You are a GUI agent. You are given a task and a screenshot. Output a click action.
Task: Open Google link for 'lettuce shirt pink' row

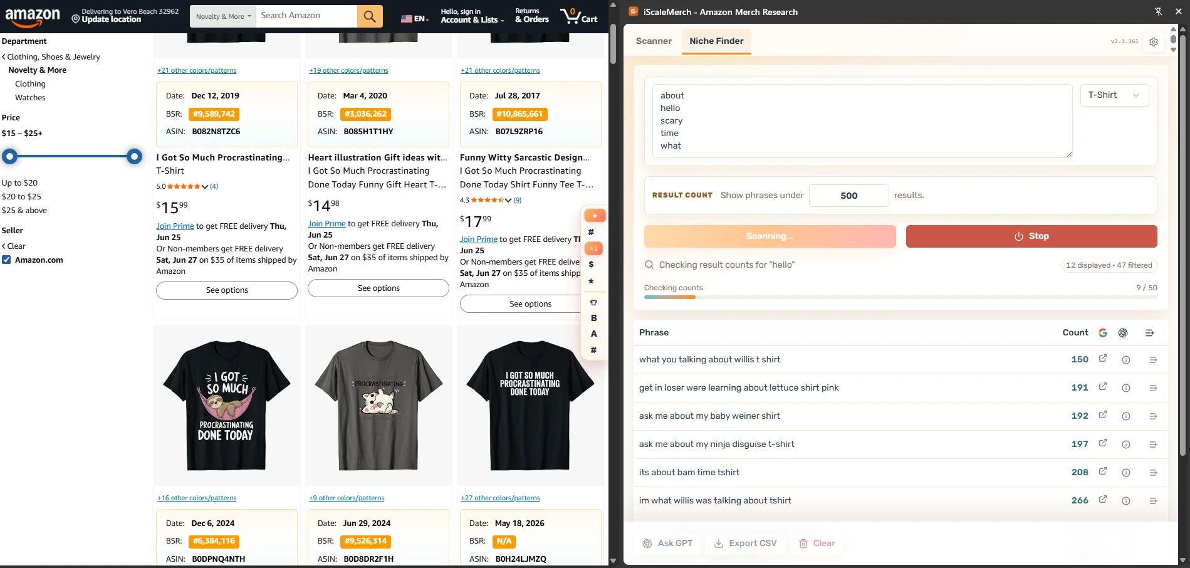click(x=1103, y=387)
